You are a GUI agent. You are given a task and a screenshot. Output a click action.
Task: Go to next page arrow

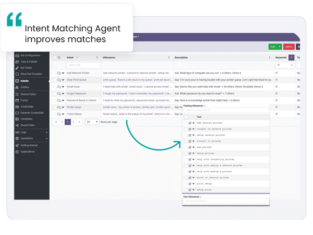(73, 122)
